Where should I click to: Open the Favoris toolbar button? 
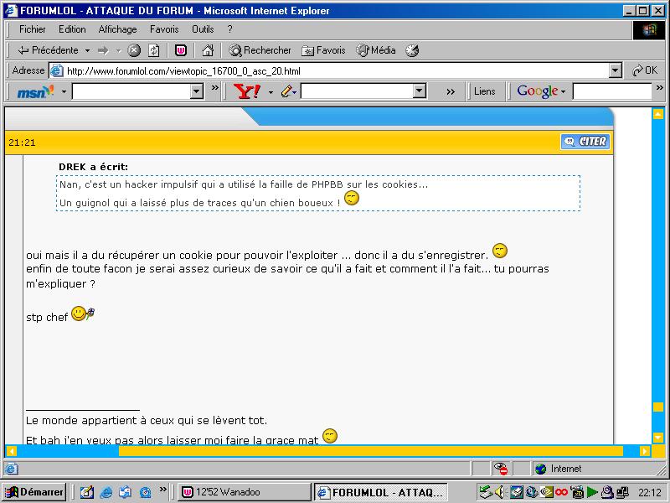(323, 50)
